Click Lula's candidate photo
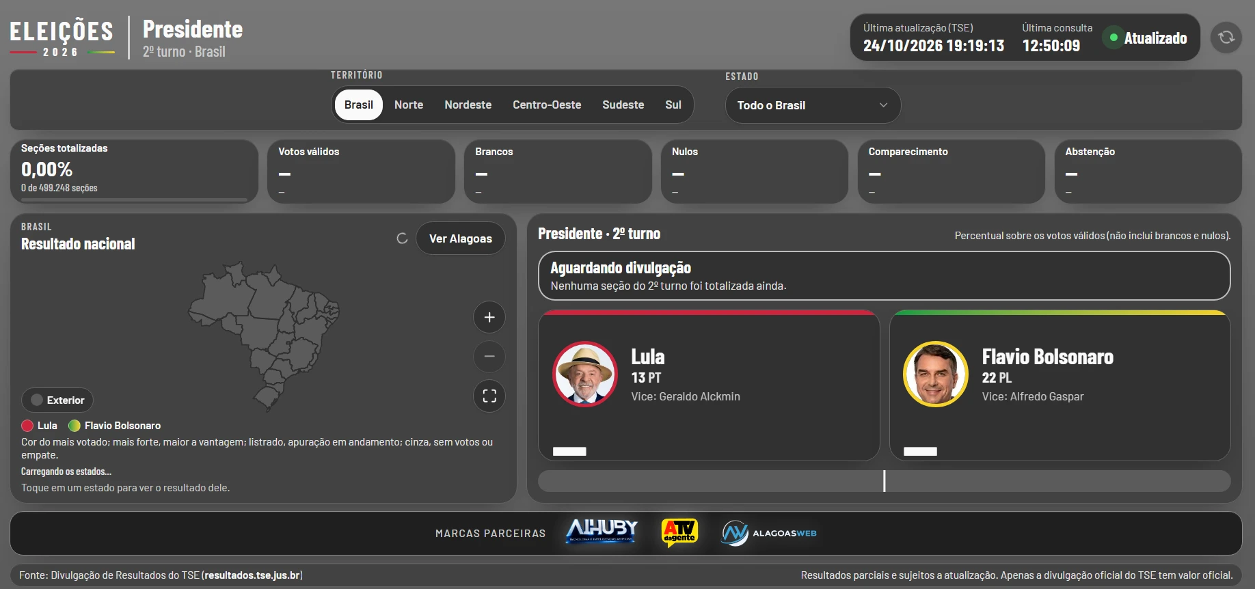The width and height of the screenshot is (1255, 589). (x=585, y=374)
